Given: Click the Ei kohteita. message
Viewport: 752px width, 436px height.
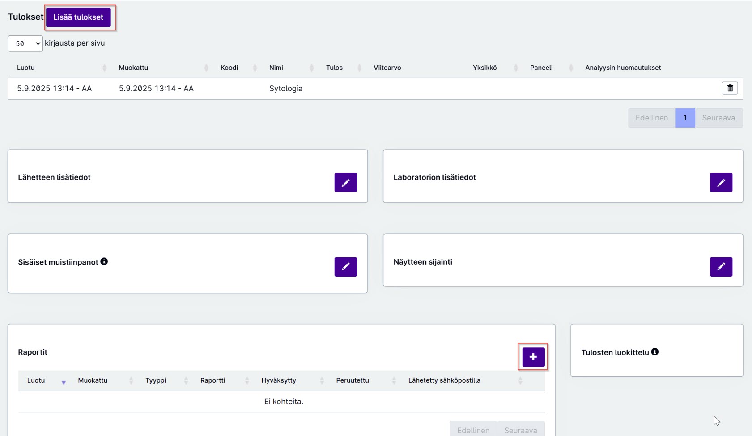Looking at the screenshot, I should point(284,402).
